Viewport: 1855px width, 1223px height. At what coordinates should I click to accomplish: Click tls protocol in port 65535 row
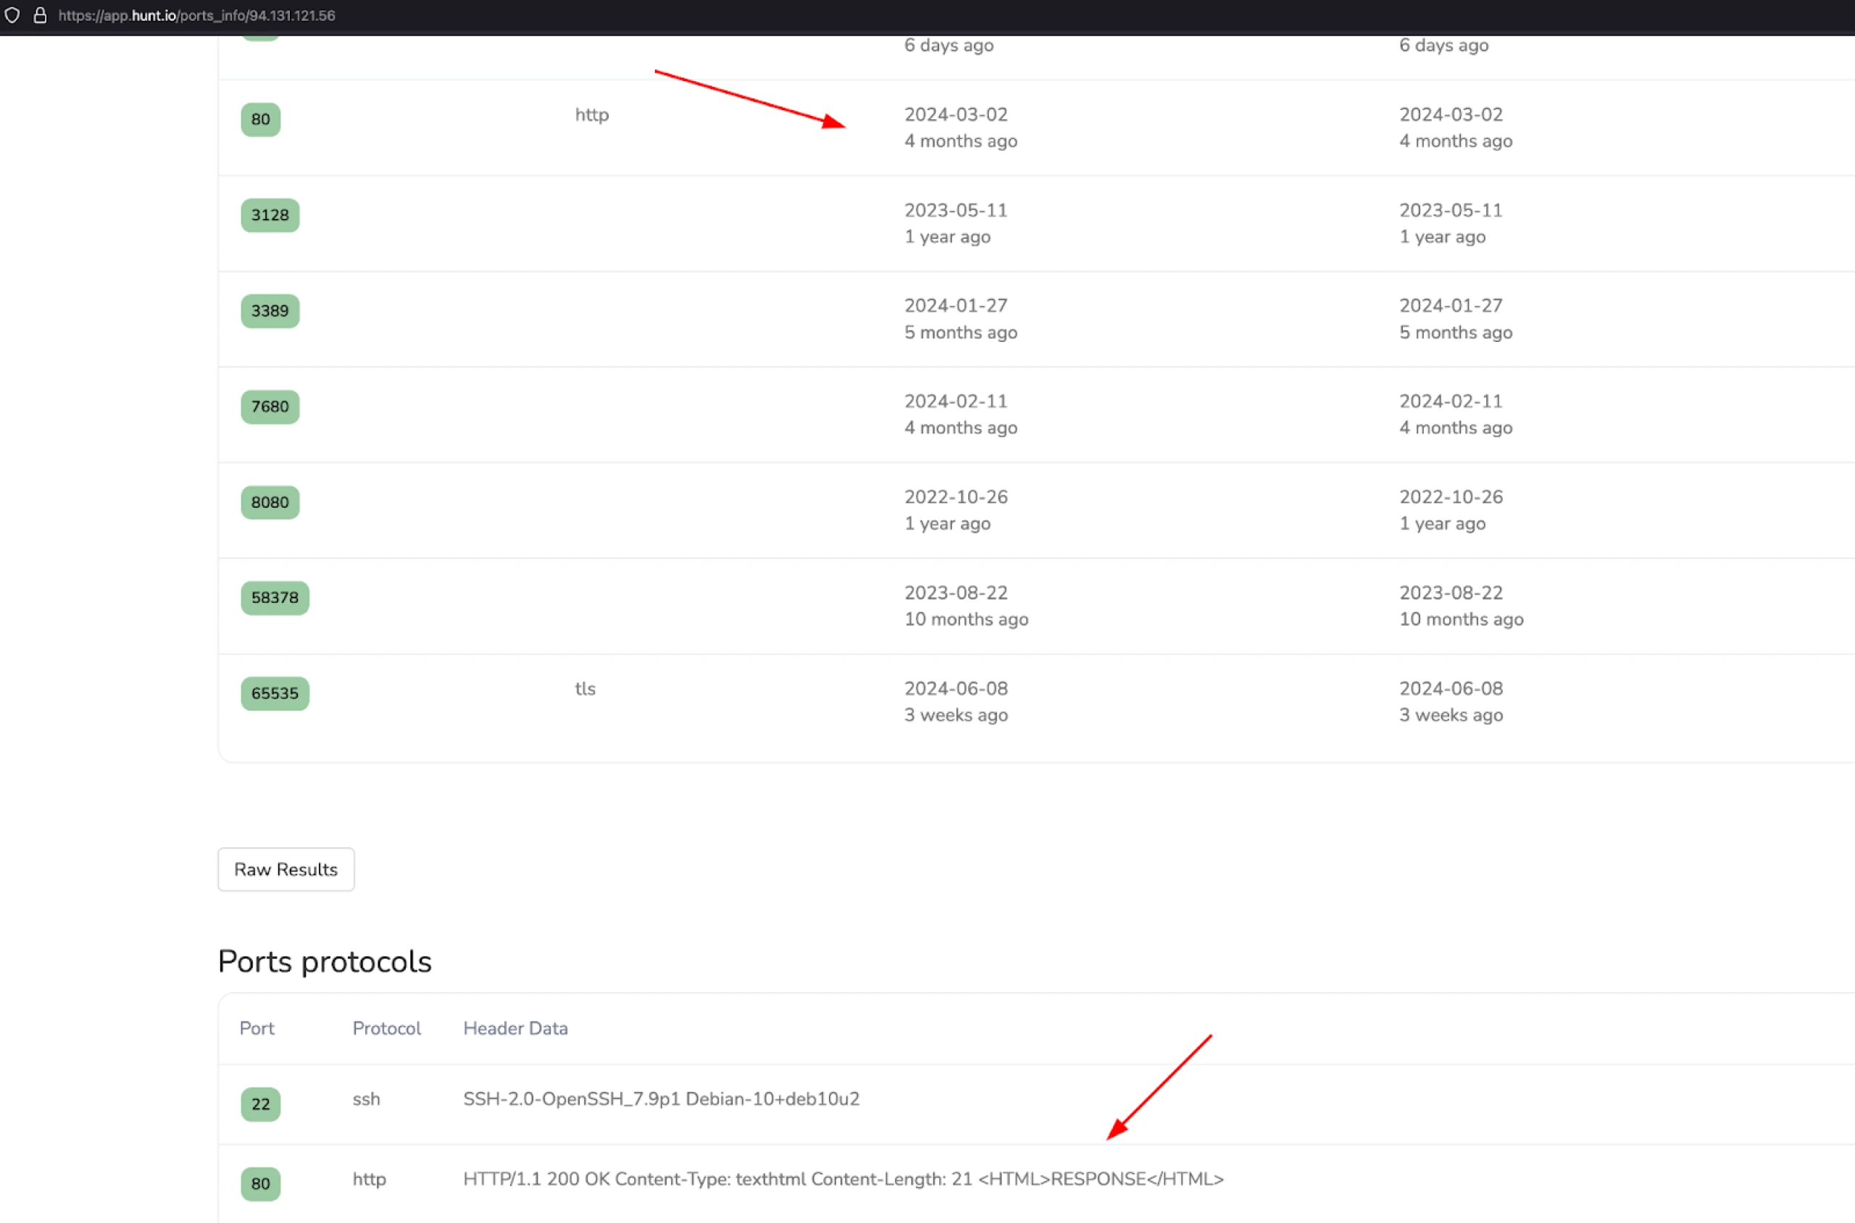point(585,689)
